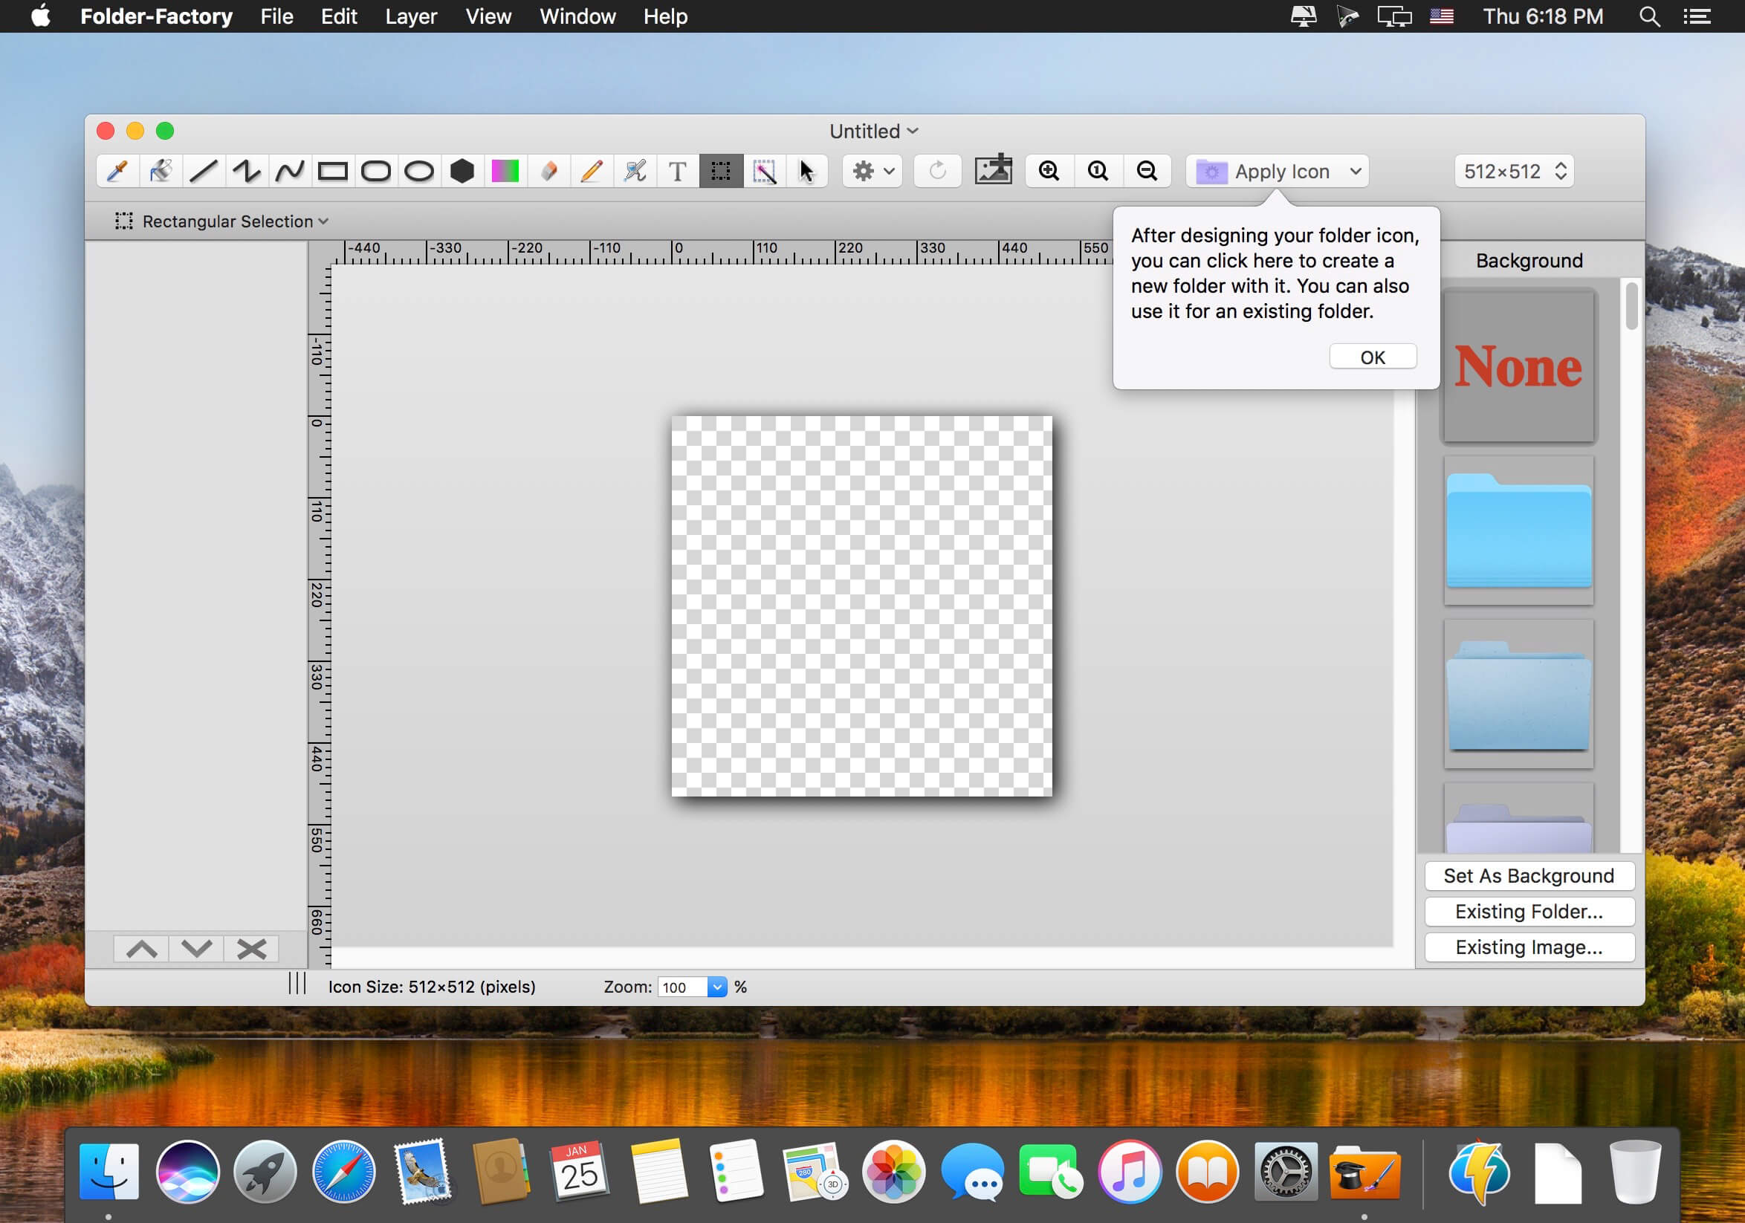Viewport: 1745px width, 1223px height.
Task: Select the Text tool
Action: (x=677, y=171)
